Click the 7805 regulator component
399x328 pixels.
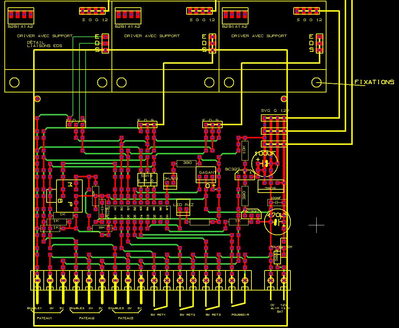pos(270,186)
